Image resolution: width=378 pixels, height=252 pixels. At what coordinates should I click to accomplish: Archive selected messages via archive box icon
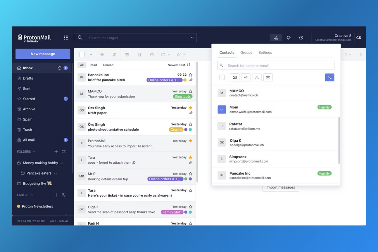tap(139, 54)
